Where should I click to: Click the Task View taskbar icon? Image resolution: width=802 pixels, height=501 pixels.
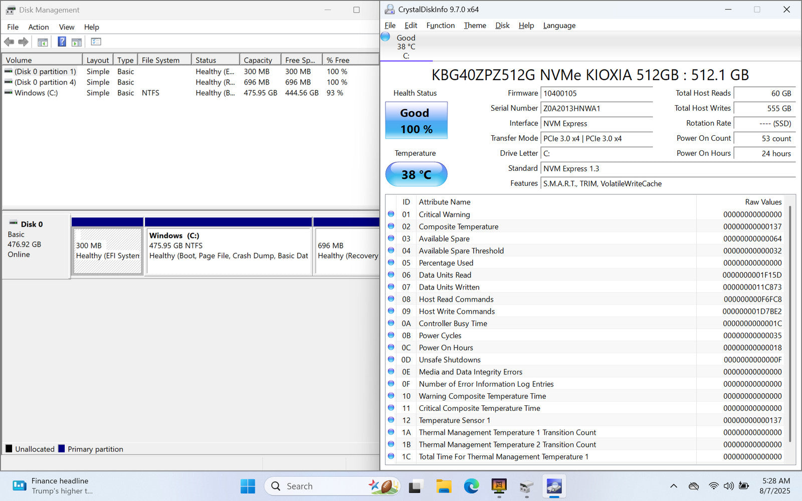coord(415,486)
